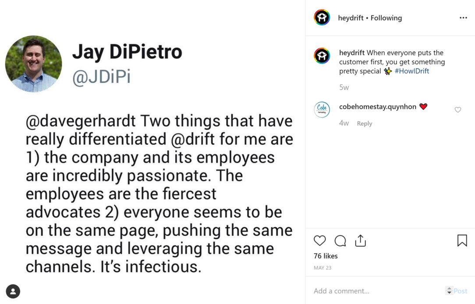Click the heydrift logo in the top header

(322, 18)
